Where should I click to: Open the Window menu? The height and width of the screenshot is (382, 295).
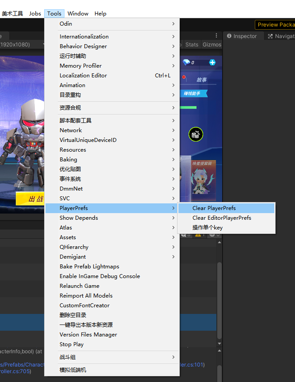[78, 14]
